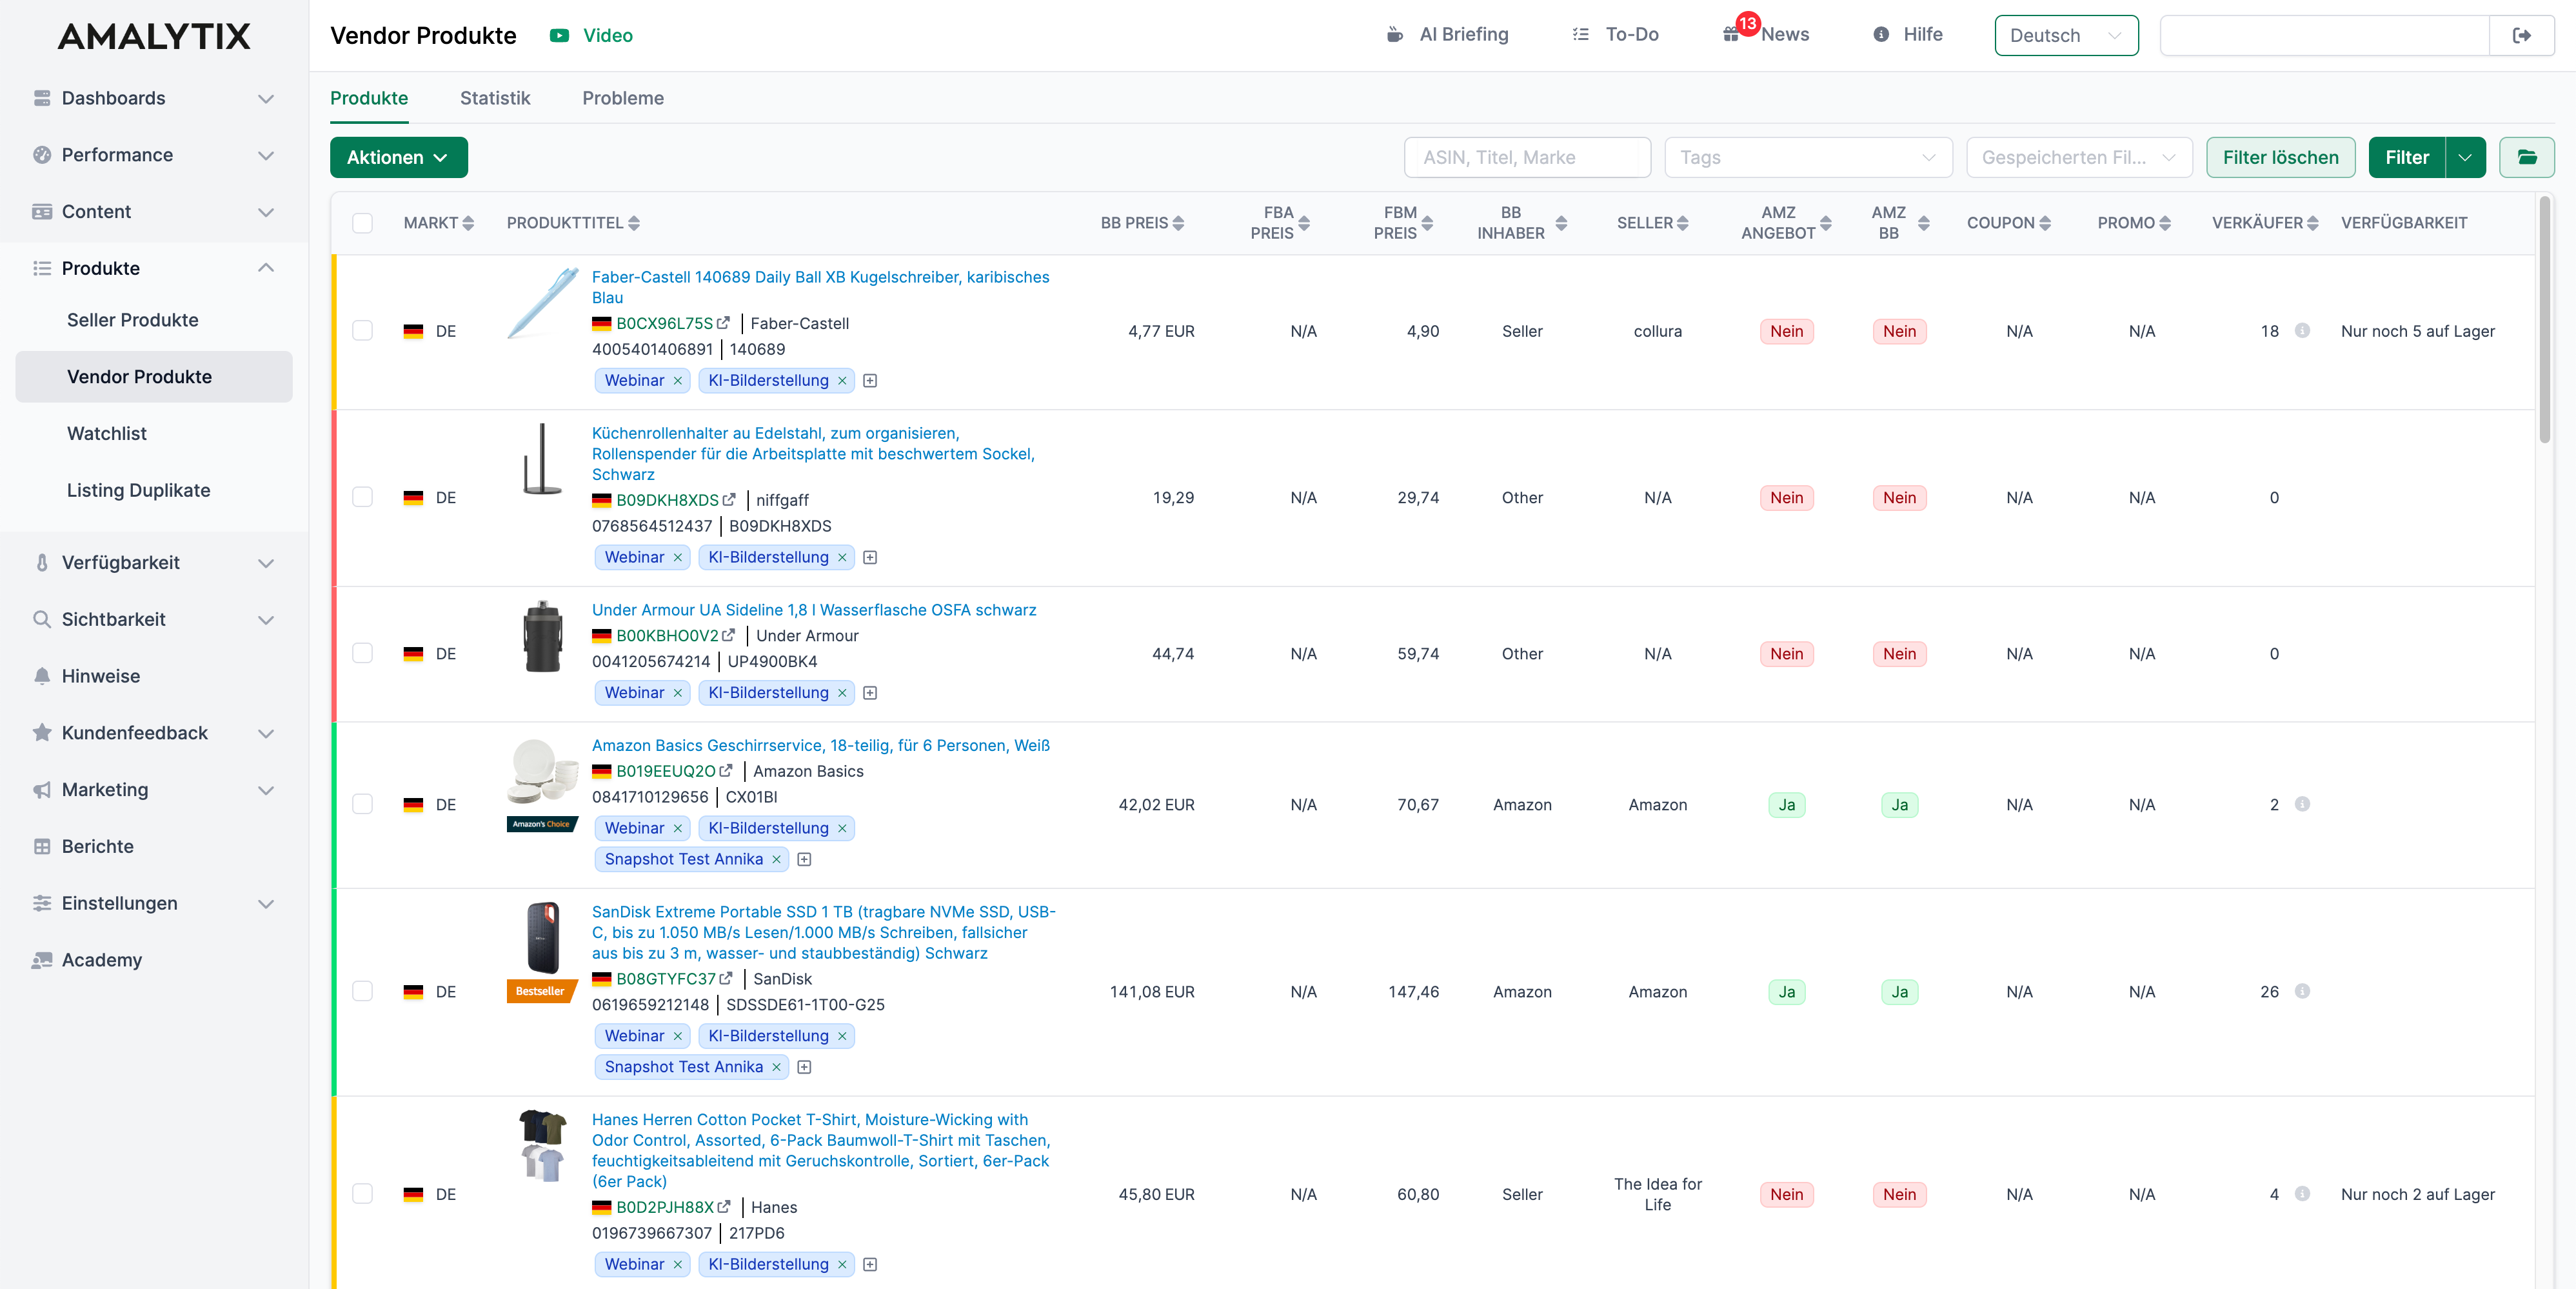Viewport: 2576px width, 1289px height.
Task: Collapse the Produkte sidebar section
Action: coord(265,268)
